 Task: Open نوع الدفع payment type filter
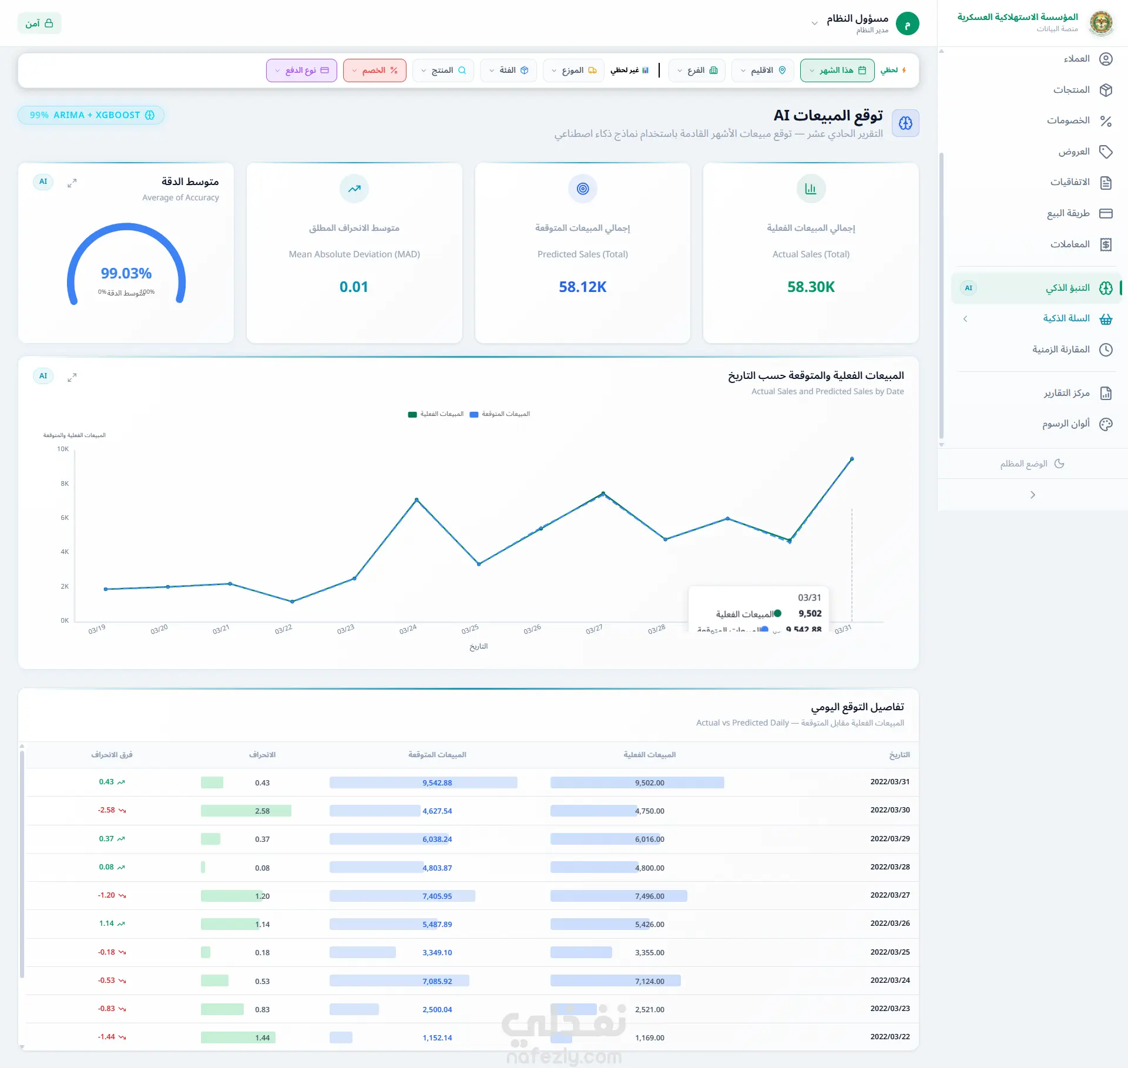pos(301,70)
